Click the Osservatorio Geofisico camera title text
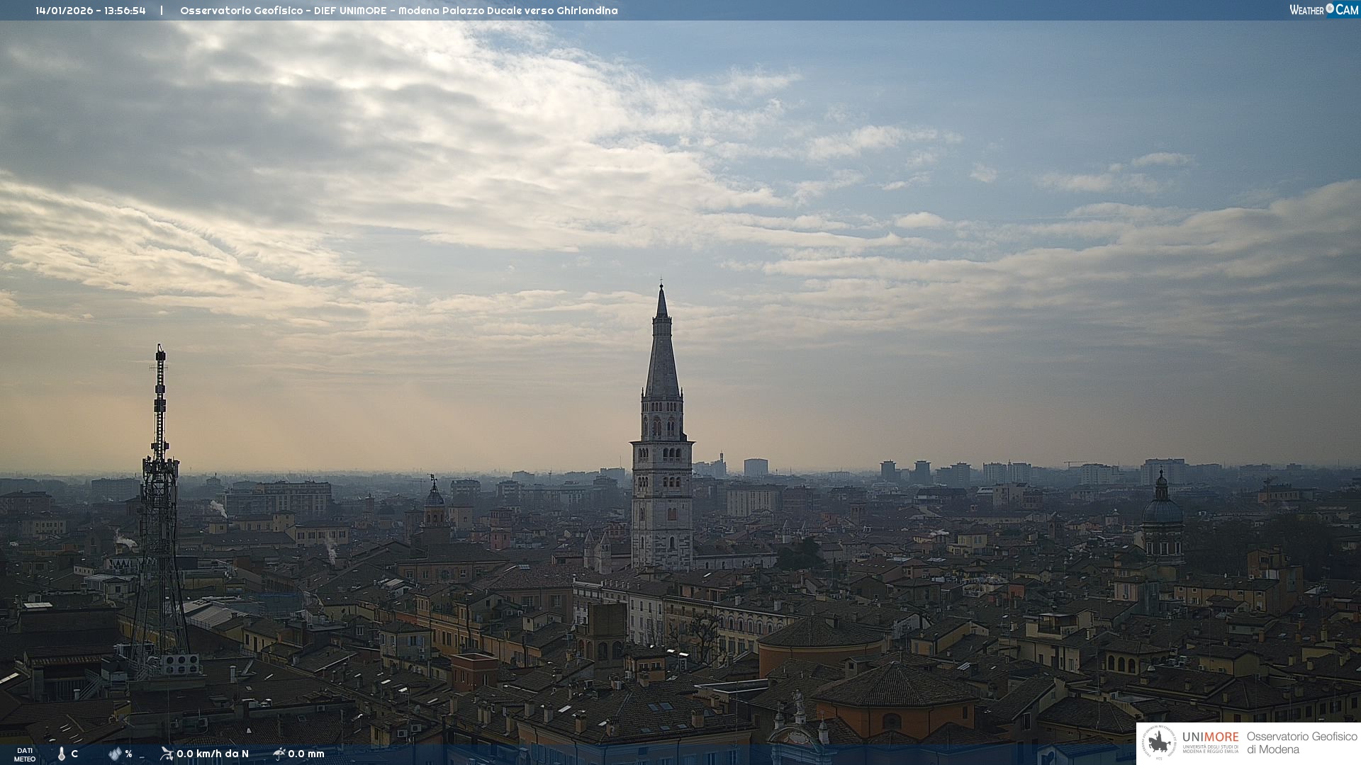This screenshot has height=765, width=1361. pos(398,11)
